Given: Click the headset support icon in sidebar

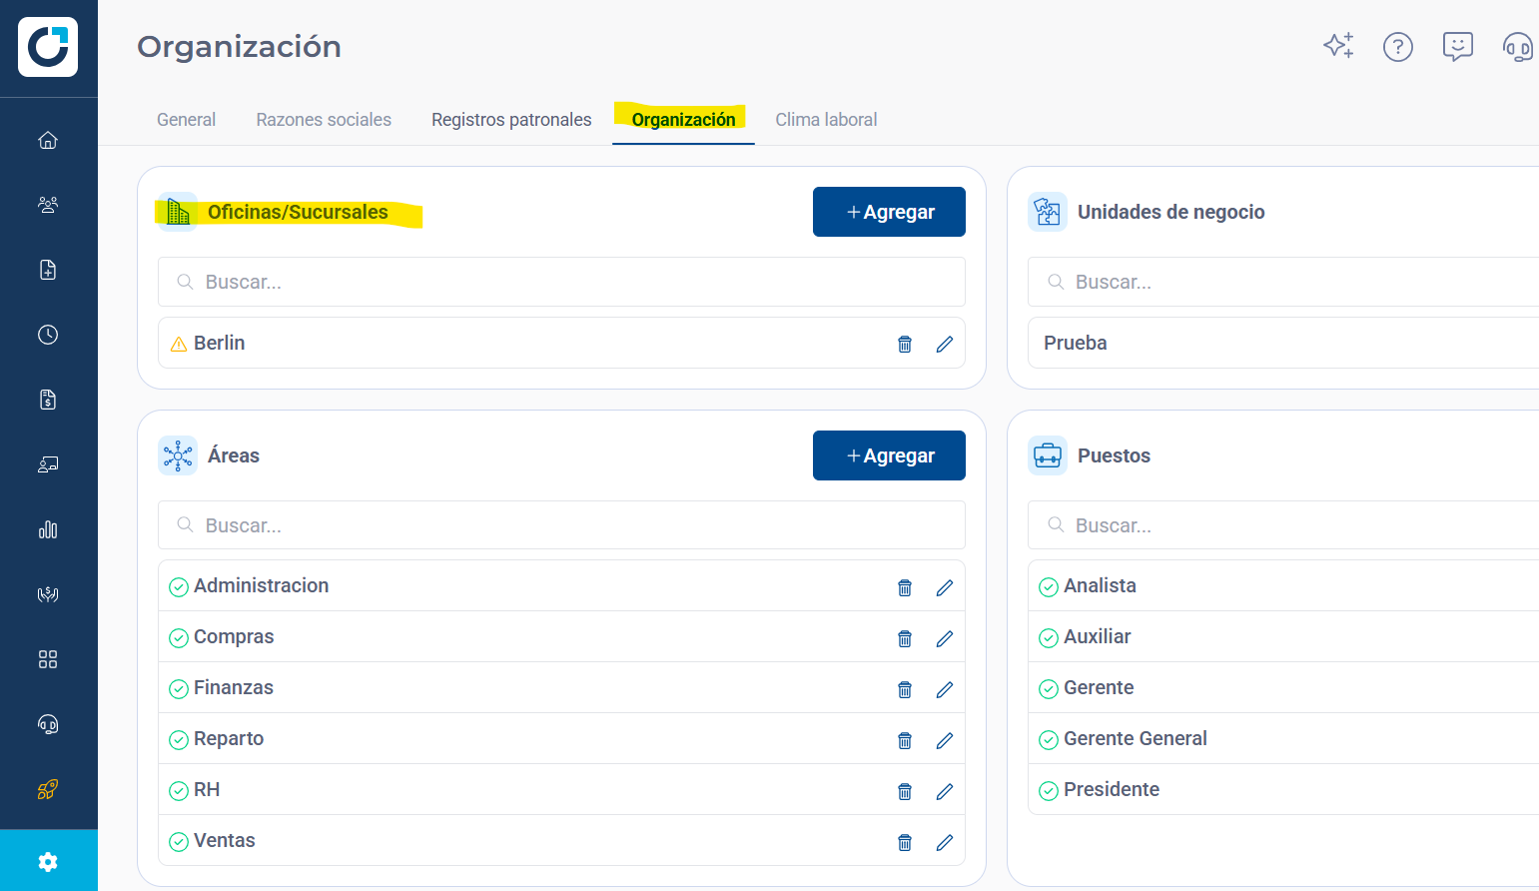Looking at the screenshot, I should click(48, 724).
